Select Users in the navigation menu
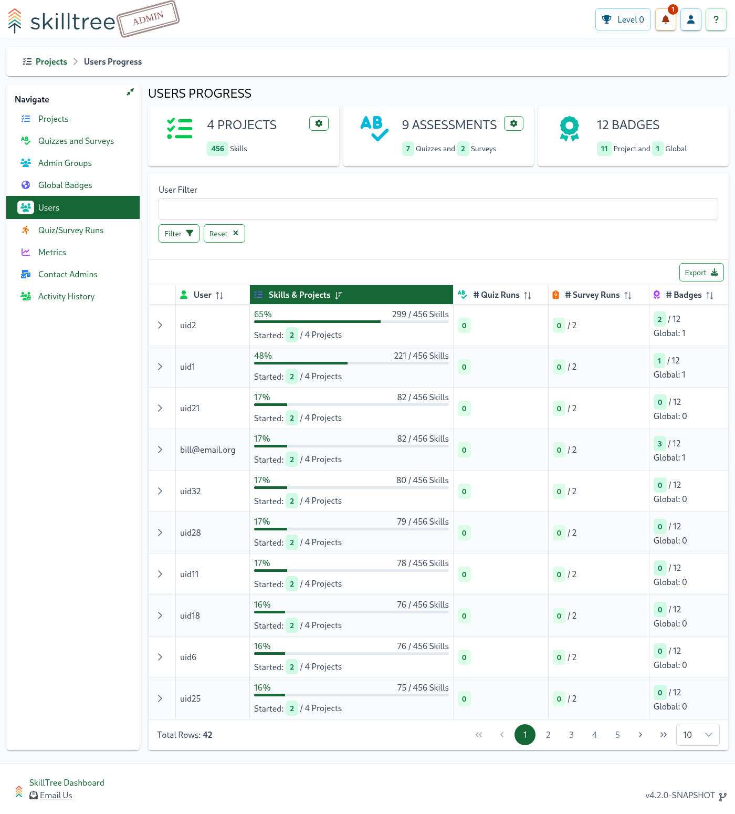 [x=48, y=207]
